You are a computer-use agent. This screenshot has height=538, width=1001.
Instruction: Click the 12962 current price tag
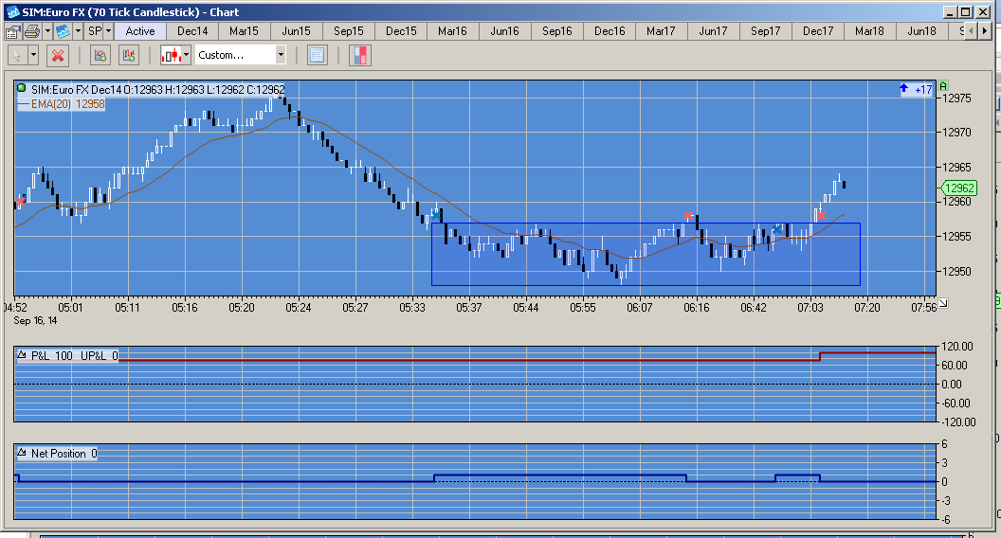pos(959,188)
